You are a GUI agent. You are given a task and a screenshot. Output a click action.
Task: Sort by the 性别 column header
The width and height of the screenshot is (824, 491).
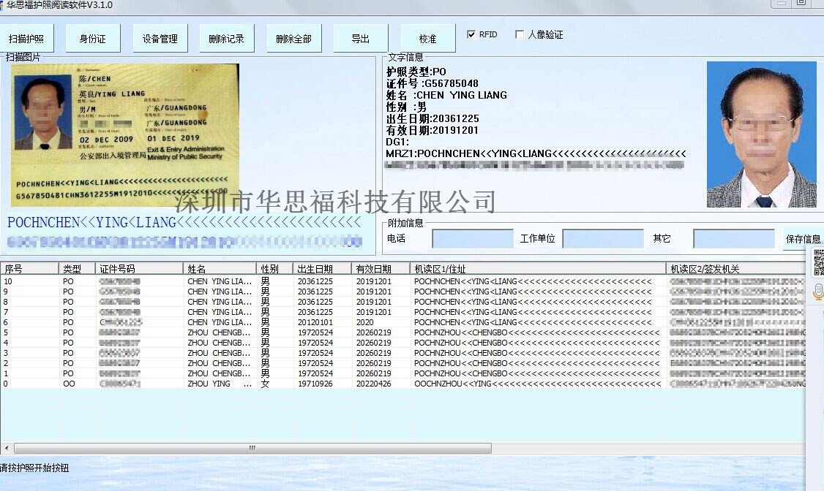(x=275, y=269)
